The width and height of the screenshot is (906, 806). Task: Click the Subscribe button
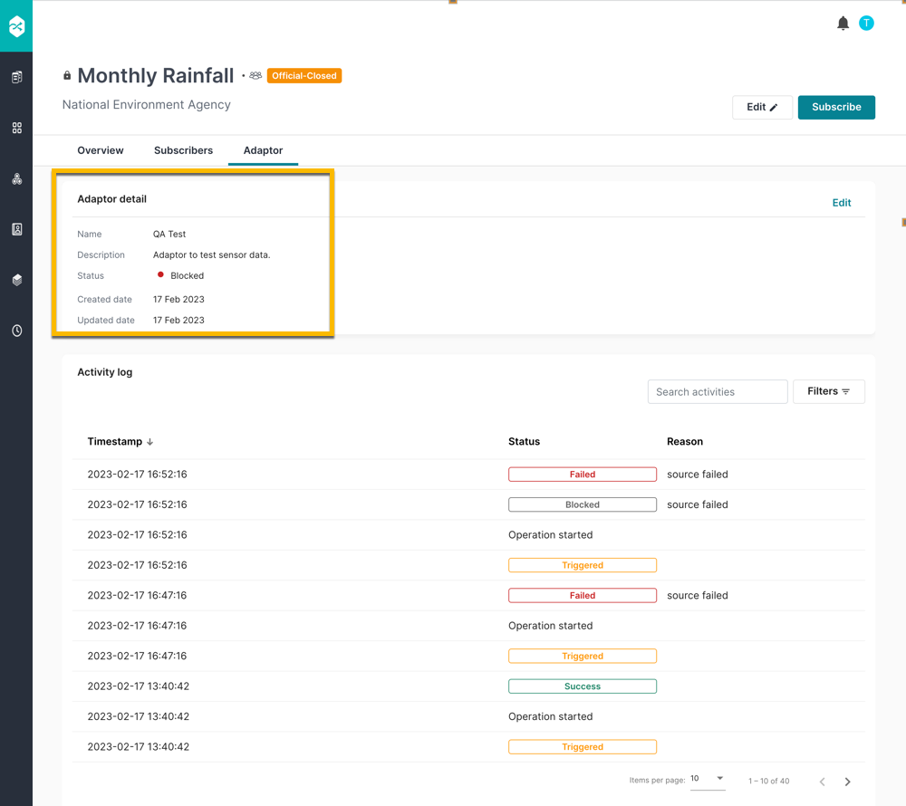pos(835,107)
